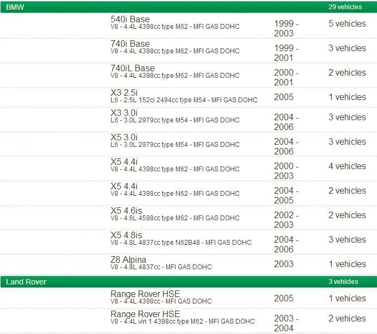Viewport: 377px width, 334px height.
Task: Open the X5 3.0i row
Action: point(188,144)
